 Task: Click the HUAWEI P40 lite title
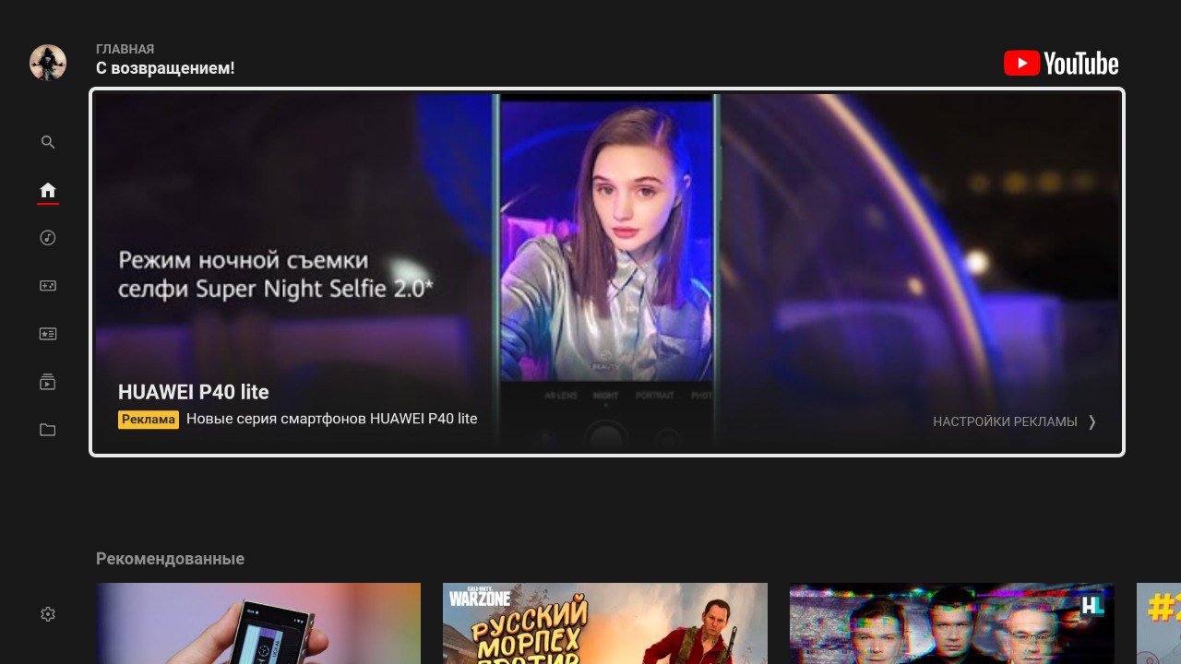[x=194, y=392]
